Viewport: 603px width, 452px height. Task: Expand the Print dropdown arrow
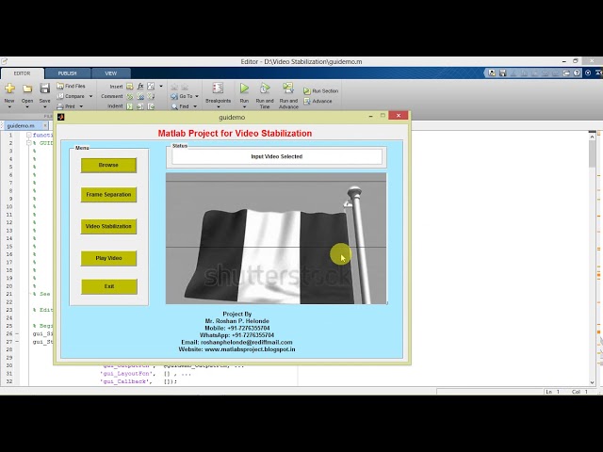point(81,106)
